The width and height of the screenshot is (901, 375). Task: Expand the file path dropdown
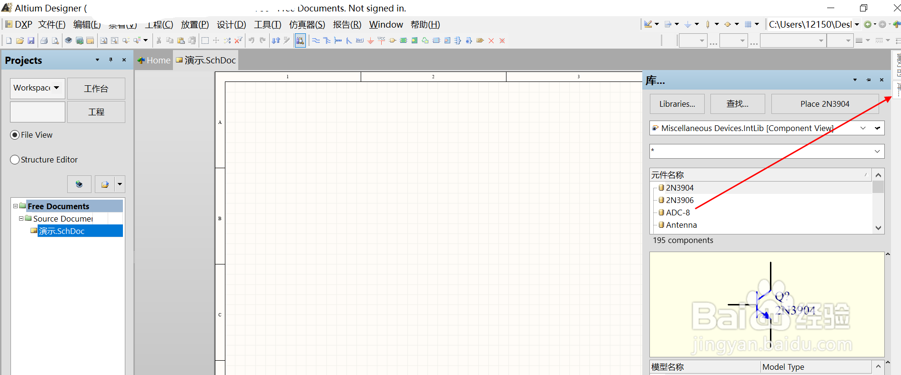(857, 24)
